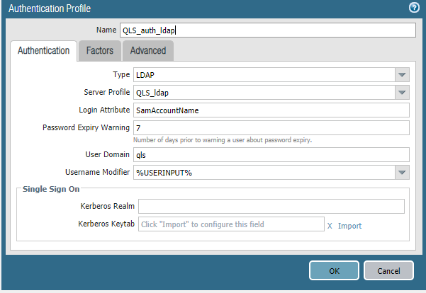This screenshot has width=426, height=293.
Task: Click the Kerberos Keytab field
Action: [230, 224]
